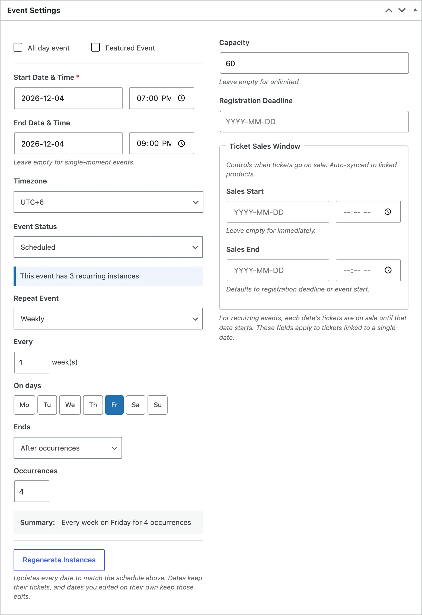422x615 pixels.
Task: Toggle Monday in On days
Action: click(x=24, y=405)
